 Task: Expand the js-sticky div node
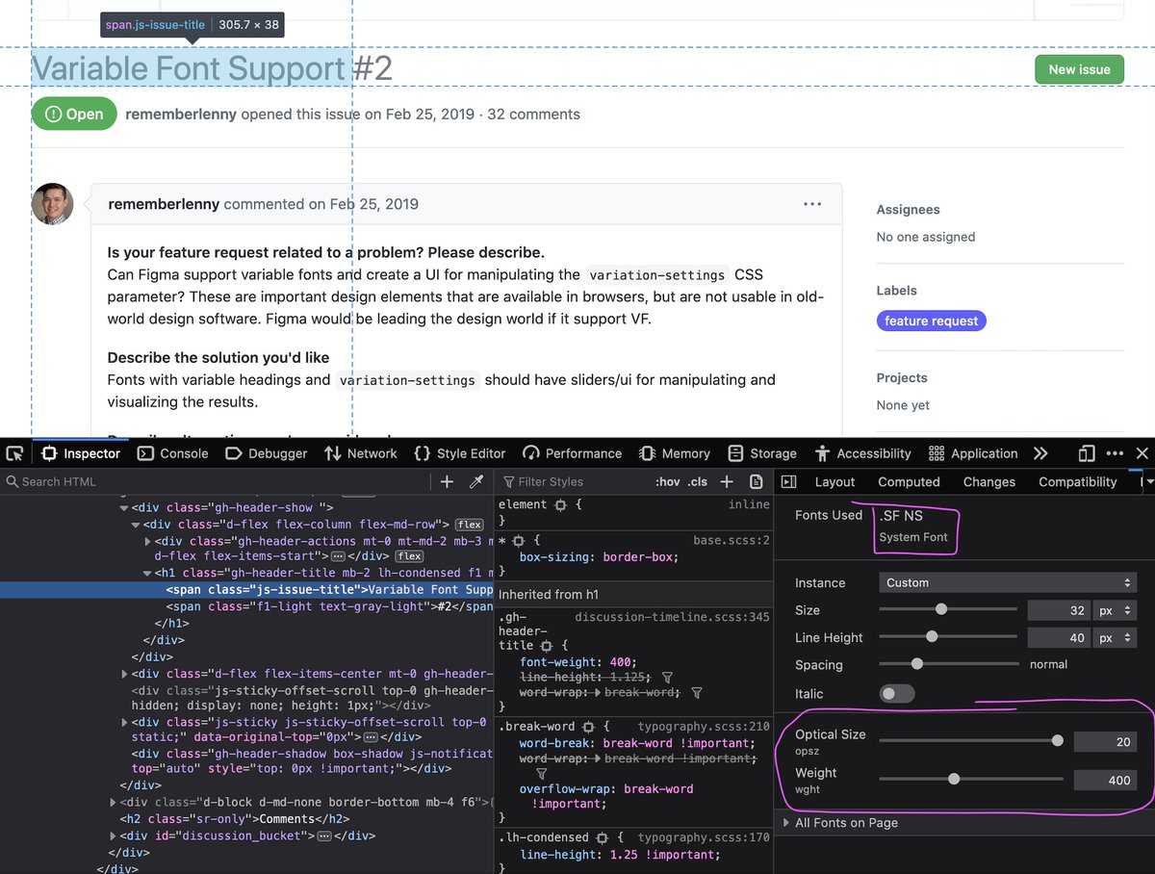[124, 722]
